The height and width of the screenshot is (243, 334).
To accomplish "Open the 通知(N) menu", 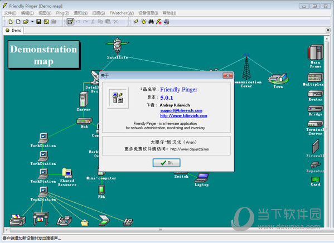I will pos(80,13).
